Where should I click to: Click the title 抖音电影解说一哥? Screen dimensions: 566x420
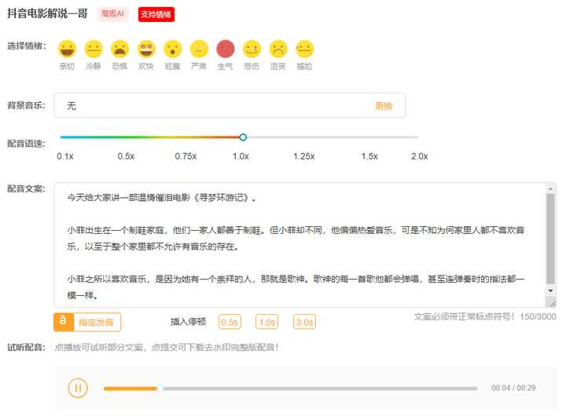[47, 13]
